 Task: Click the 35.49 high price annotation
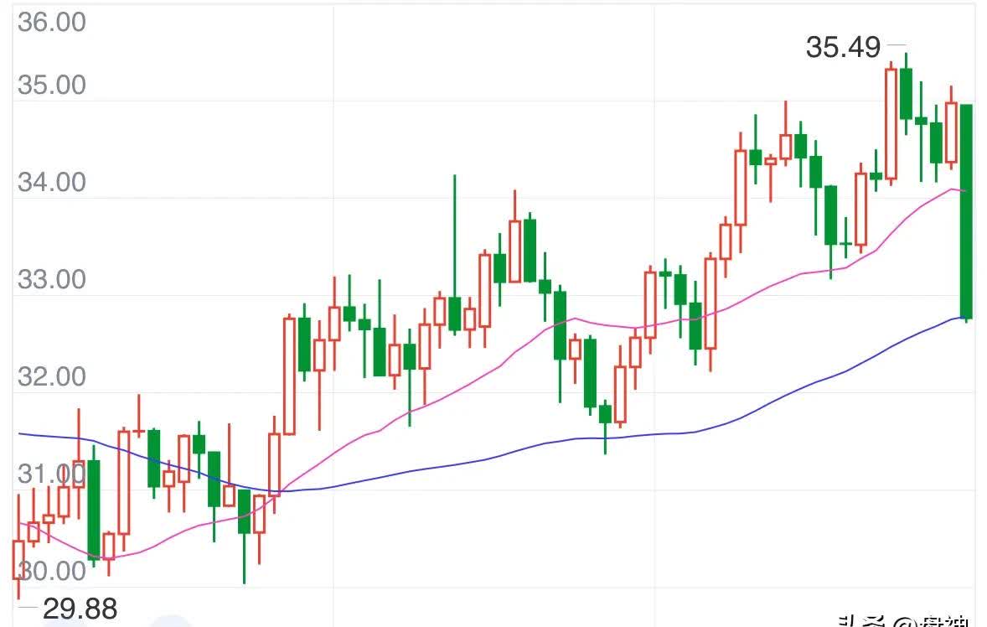tap(843, 48)
